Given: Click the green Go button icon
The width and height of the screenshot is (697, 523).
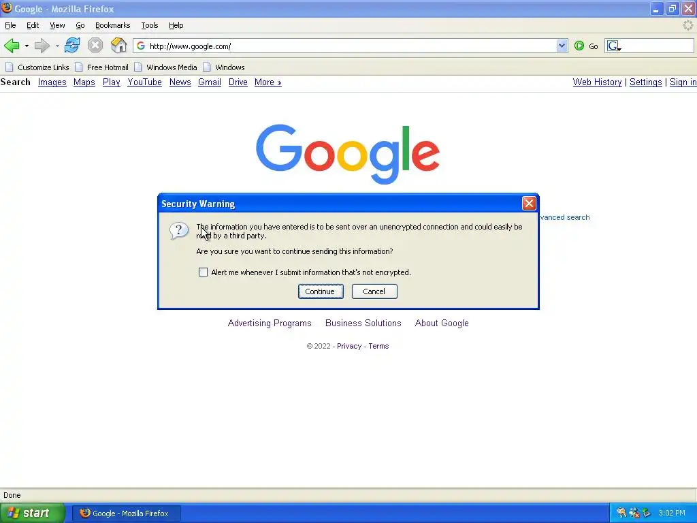Looking at the screenshot, I should pyautogui.click(x=579, y=46).
